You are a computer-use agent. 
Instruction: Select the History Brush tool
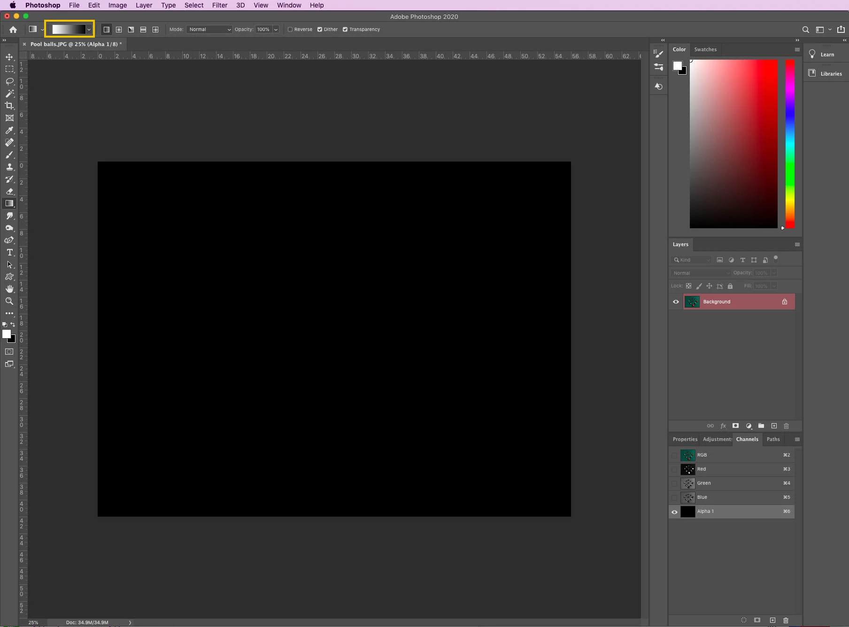[x=9, y=179]
